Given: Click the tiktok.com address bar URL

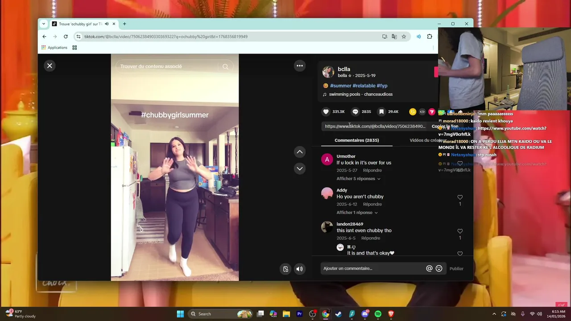Looking at the screenshot, I should point(166,37).
